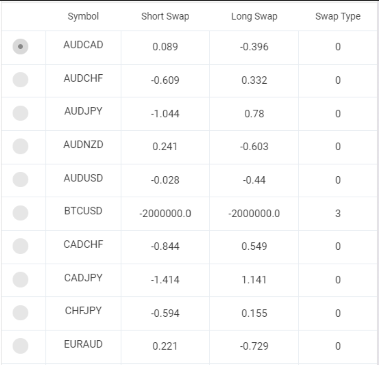Pick the AUDUSD radio button

pyautogui.click(x=20, y=180)
